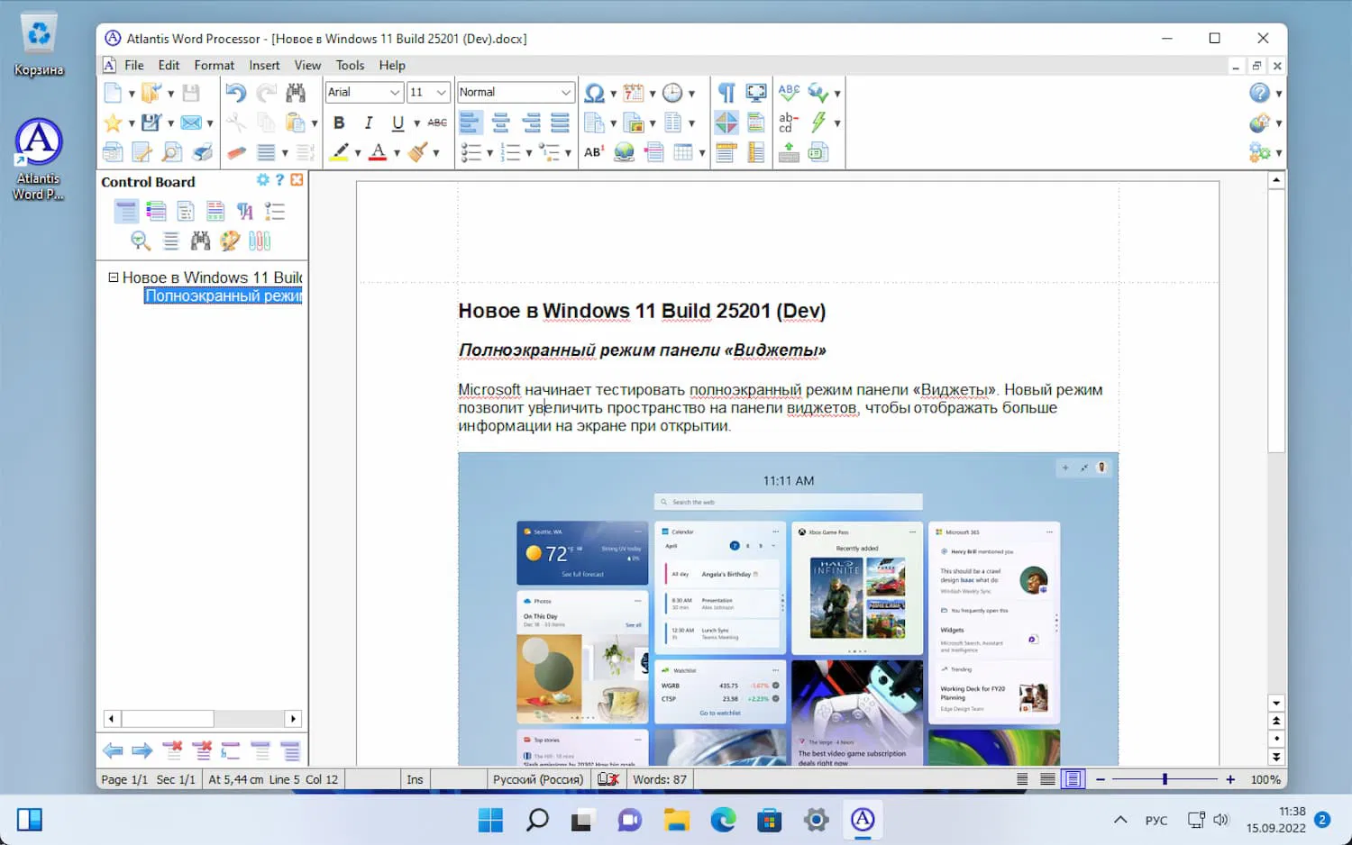Click the New document icon
This screenshot has height=845, width=1352.
[113, 93]
